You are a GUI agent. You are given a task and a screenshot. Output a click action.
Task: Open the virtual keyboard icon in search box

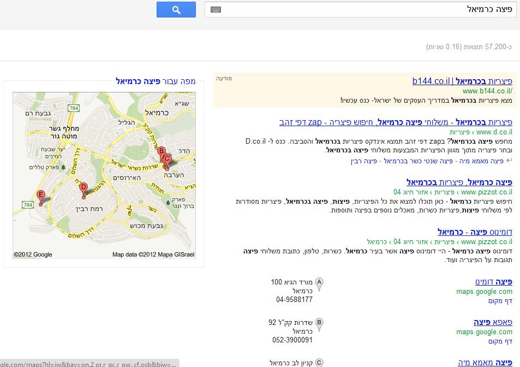coord(216,10)
